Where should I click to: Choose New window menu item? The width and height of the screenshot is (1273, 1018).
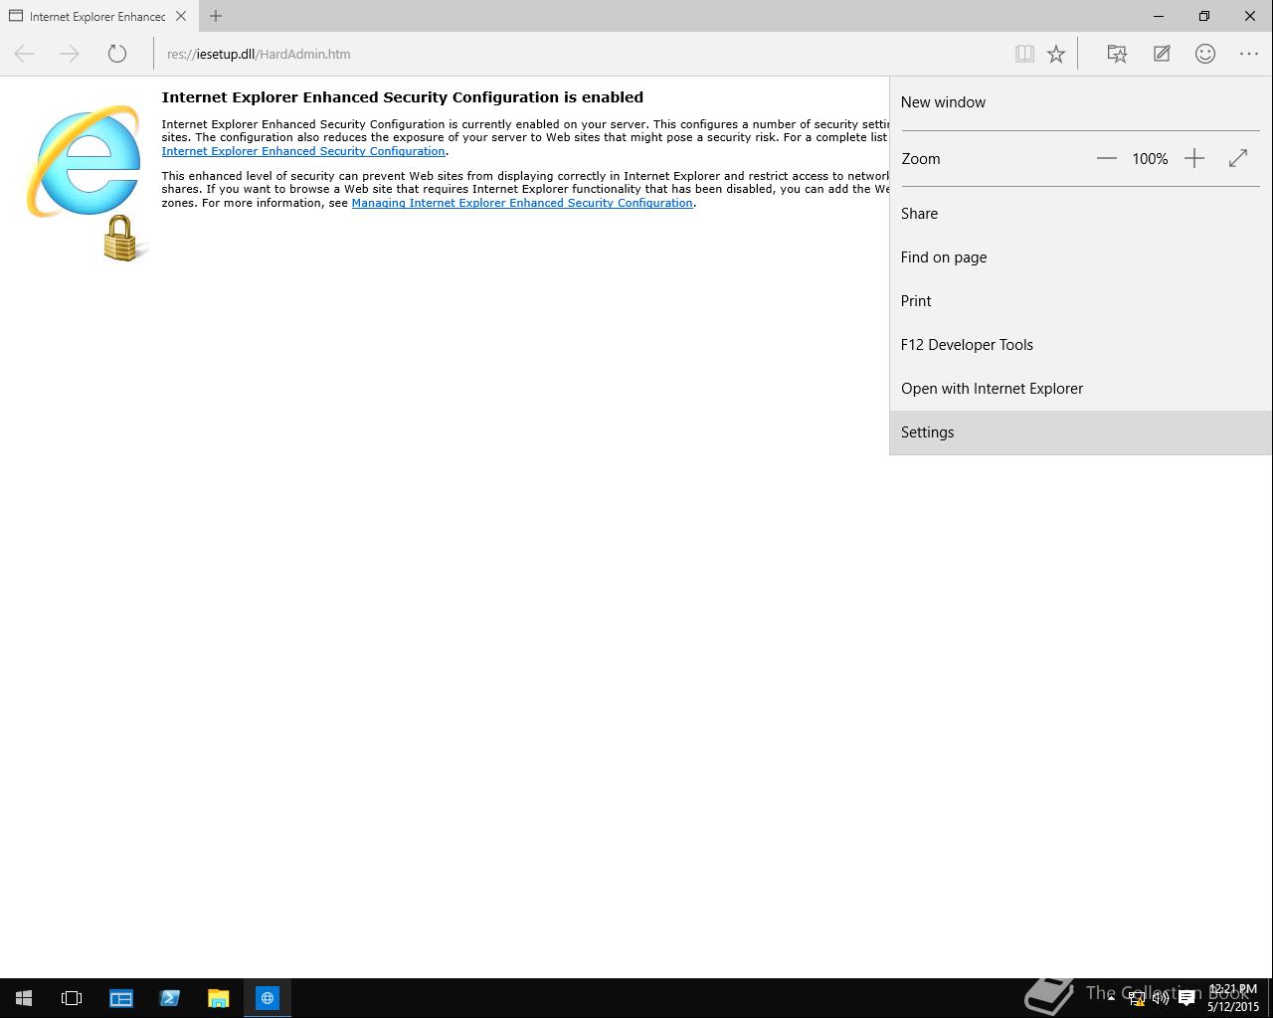tap(1081, 102)
